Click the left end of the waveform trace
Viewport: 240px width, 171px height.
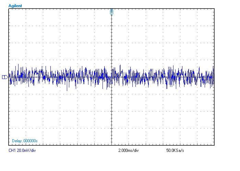point(10,77)
